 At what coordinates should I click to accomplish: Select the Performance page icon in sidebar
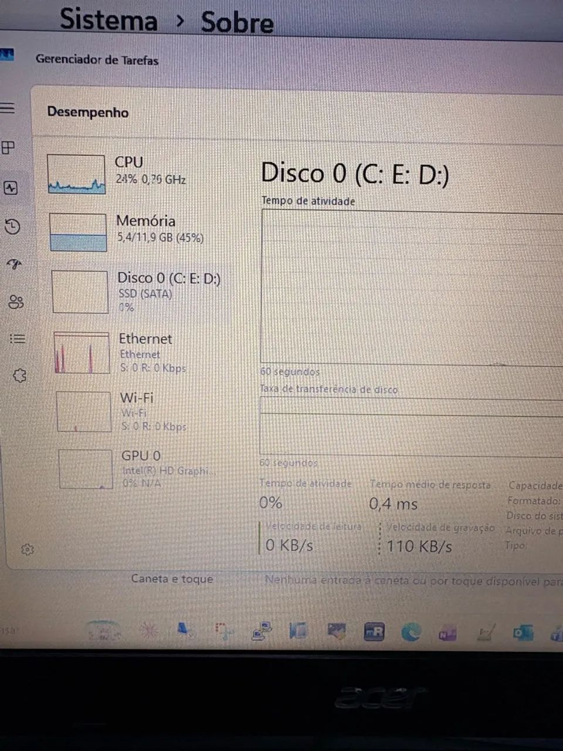coord(11,188)
